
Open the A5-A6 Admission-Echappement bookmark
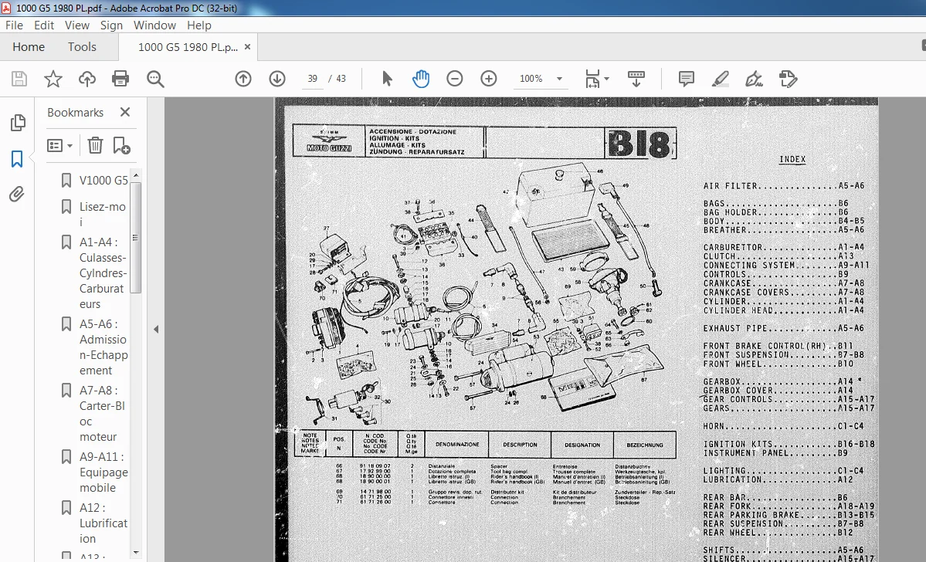pos(103,347)
